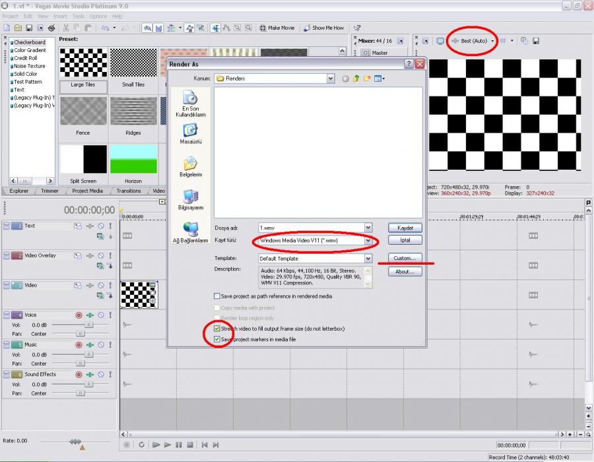This screenshot has height=462, width=594.
Task: Save snapshot to file icon in preview
Action: point(536,40)
